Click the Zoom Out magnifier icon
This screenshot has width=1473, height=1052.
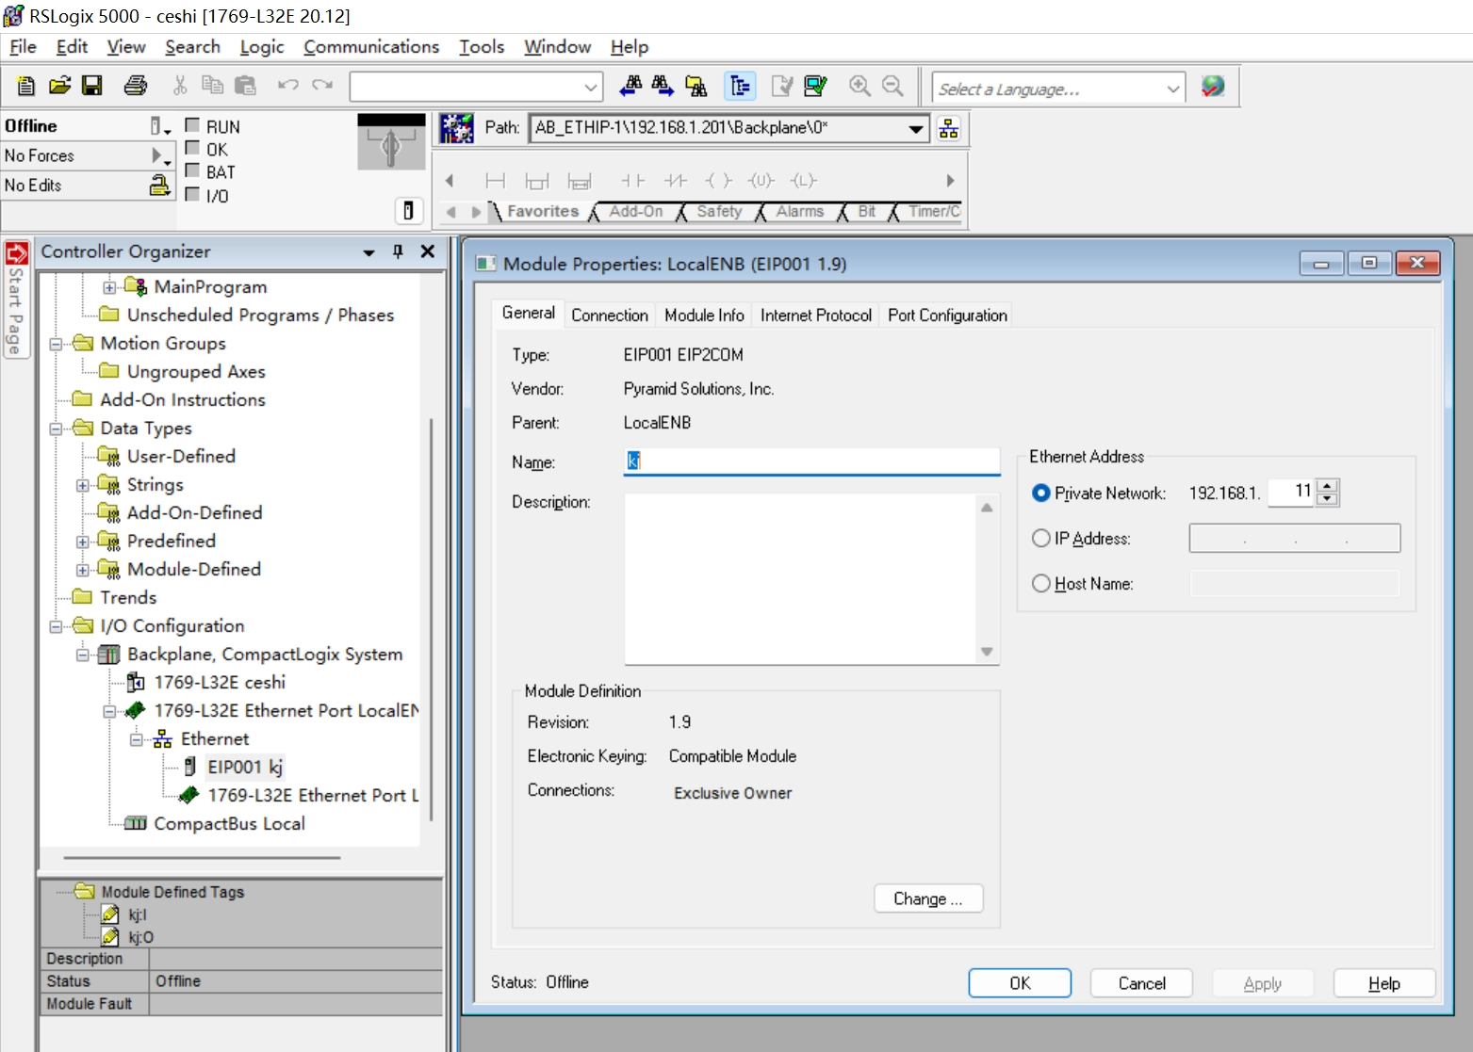pyautogui.click(x=892, y=86)
